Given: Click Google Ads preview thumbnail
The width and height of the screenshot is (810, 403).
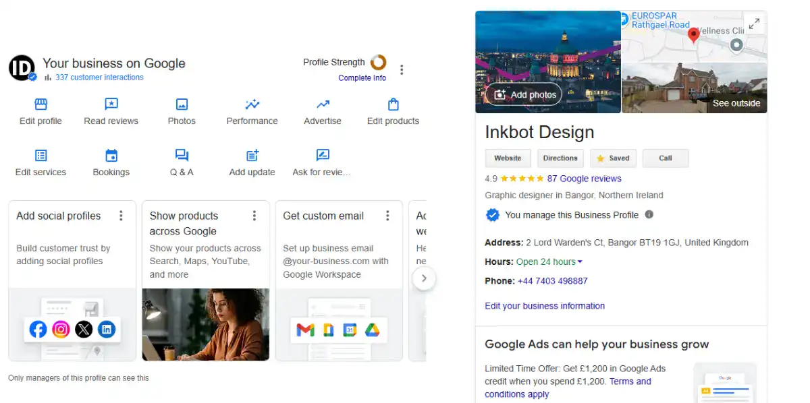Looking at the screenshot, I should pyautogui.click(x=725, y=383).
